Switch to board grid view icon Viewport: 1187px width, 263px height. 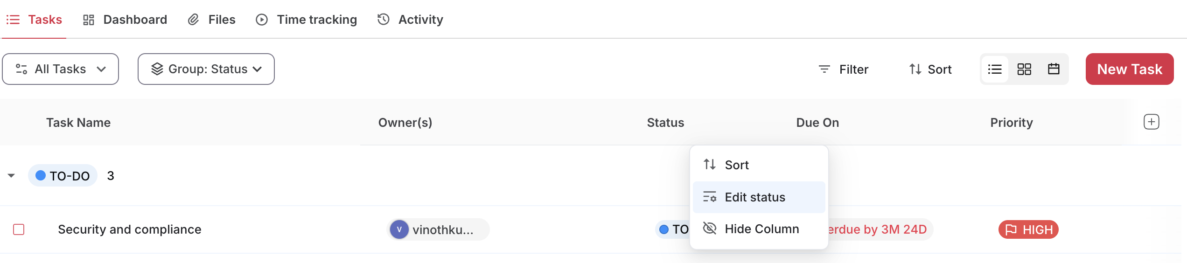coord(1024,69)
